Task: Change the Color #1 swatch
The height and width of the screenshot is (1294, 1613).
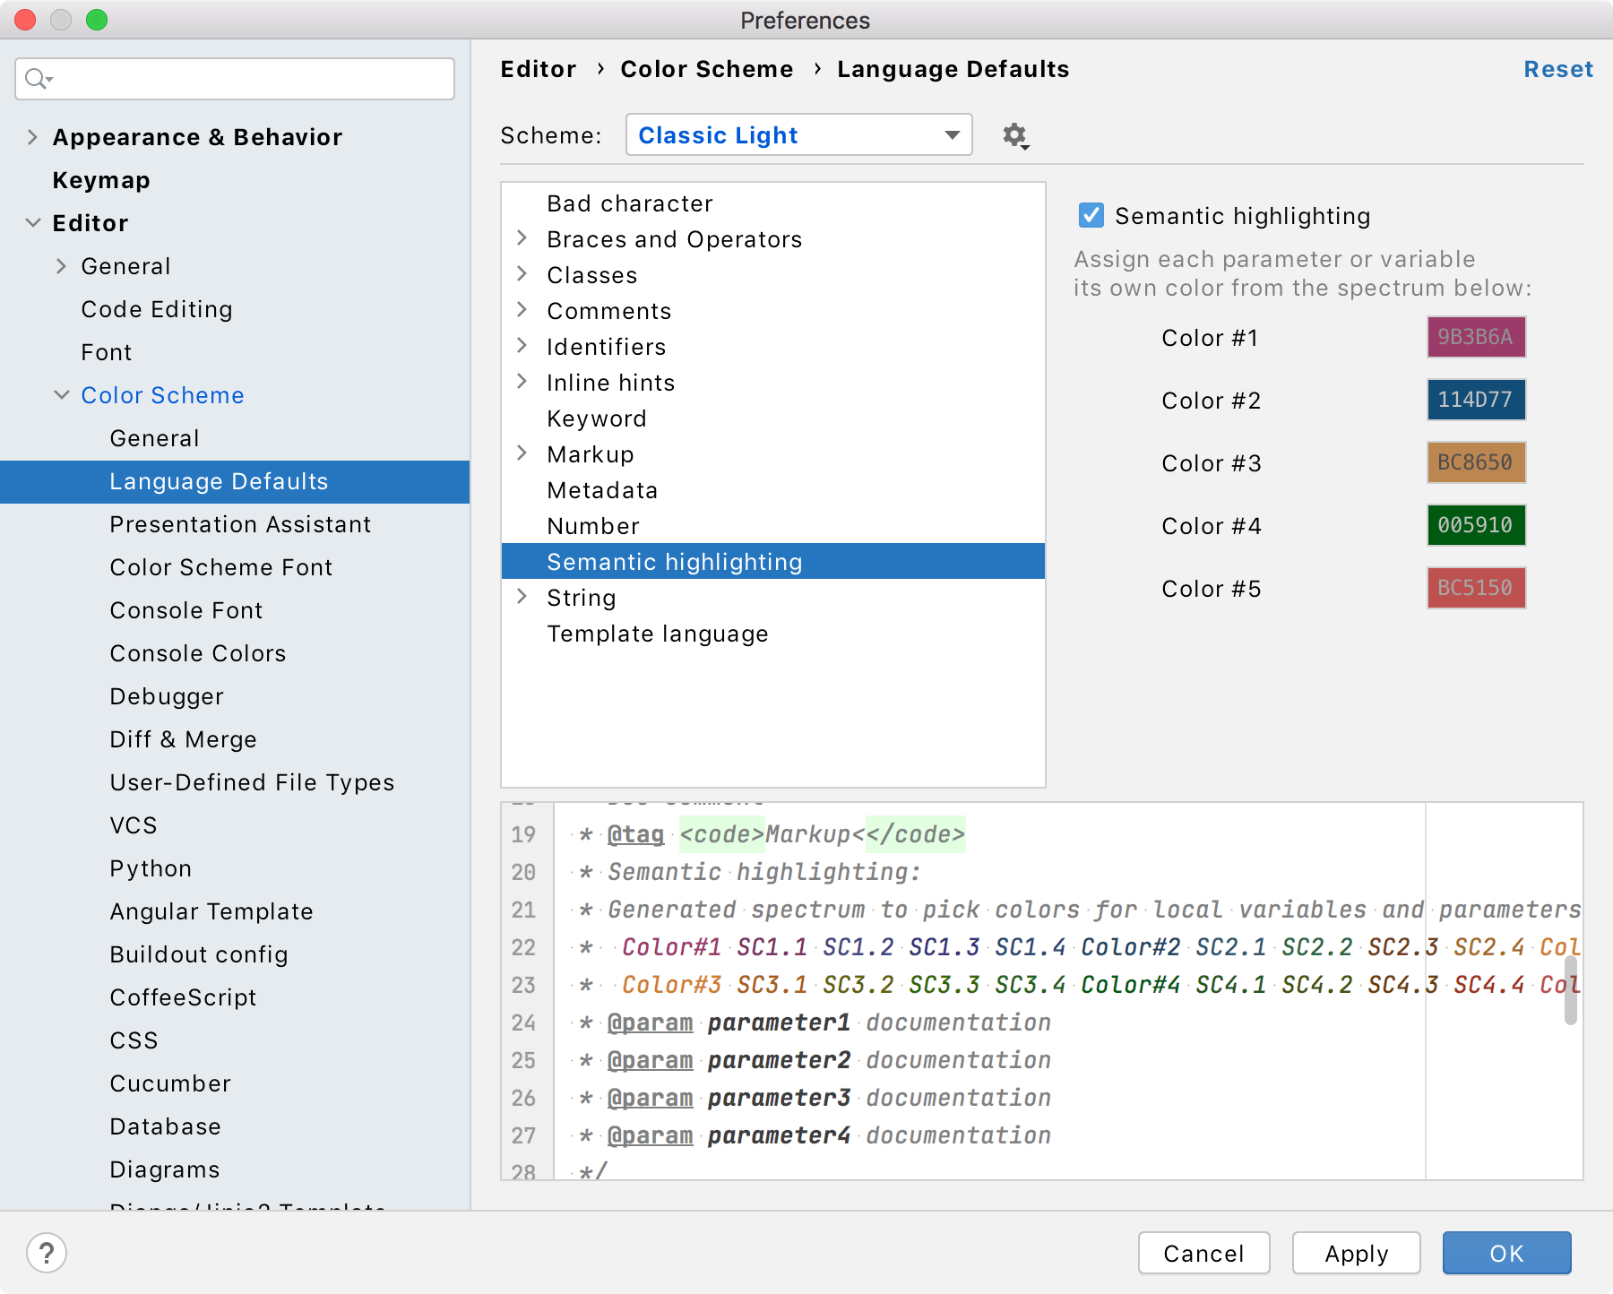Action: click(1475, 338)
